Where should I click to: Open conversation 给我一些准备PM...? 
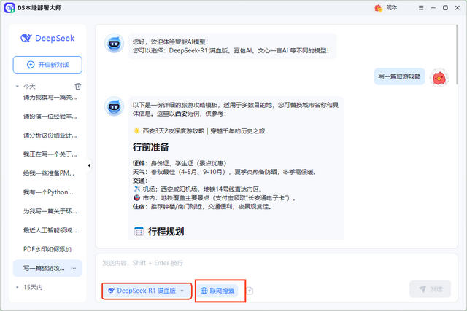coord(49,173)
